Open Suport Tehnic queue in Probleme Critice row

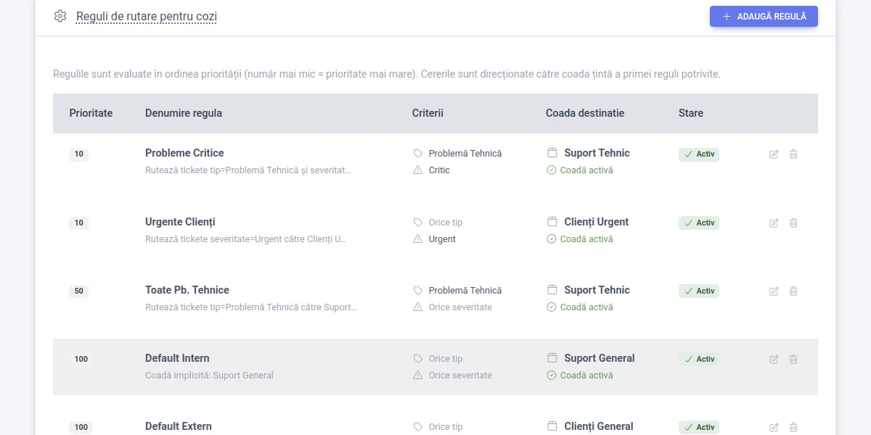click(x=597, y=153)
